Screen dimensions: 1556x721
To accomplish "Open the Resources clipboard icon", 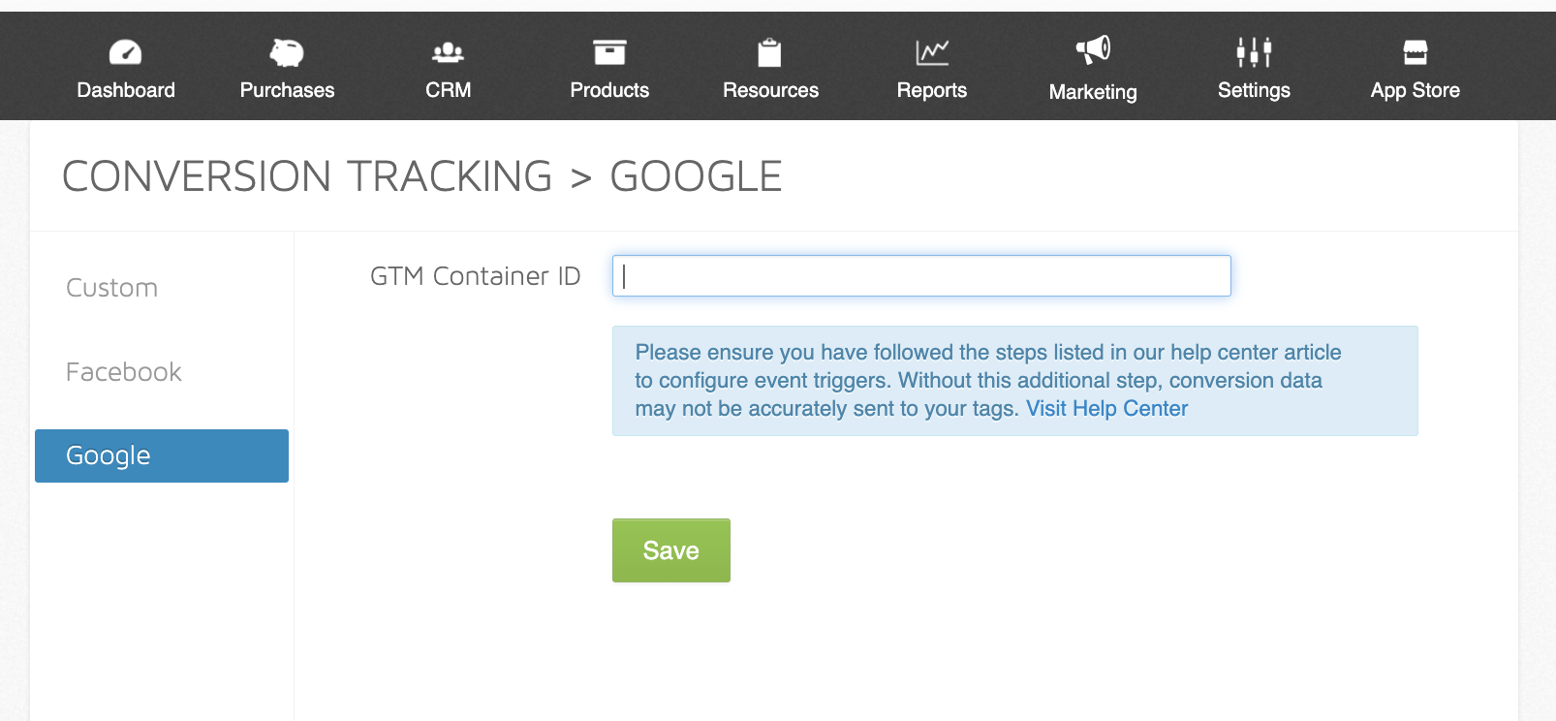I will [x=770, y=52].
